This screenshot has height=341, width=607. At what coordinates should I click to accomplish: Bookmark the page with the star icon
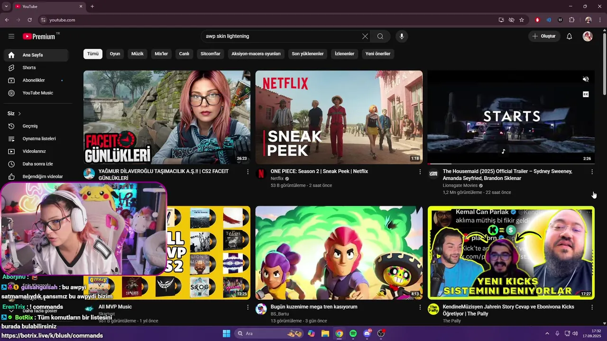click(522, 20)
